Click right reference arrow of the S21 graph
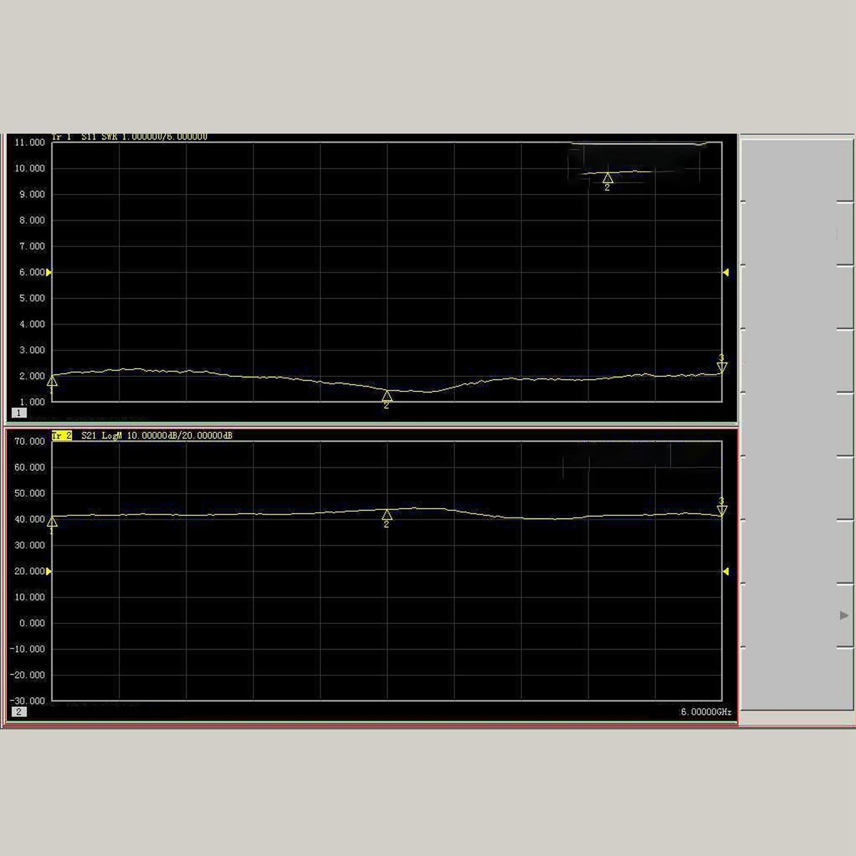 pyautogui.click(x=726, y=572)
